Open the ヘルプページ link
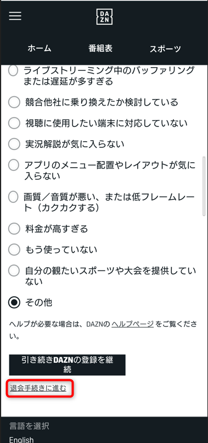The height and width of the screenshot is (443, 208). pos(133,324)
